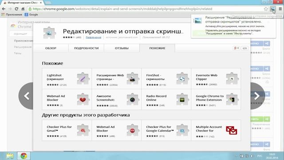
Task: Open Расширения in the store sidebar
Action: (x=23, y=47)
